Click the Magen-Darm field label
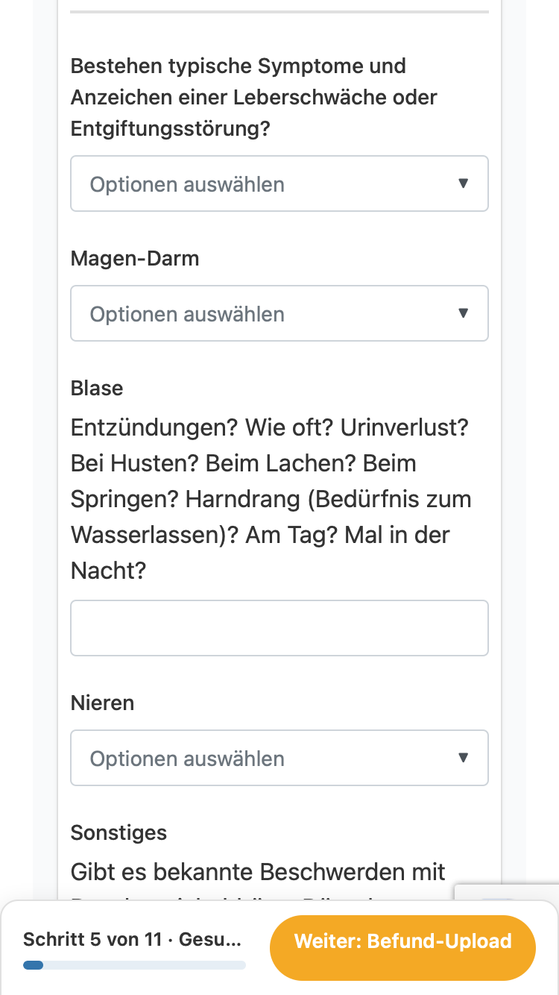 pos(135,259)
